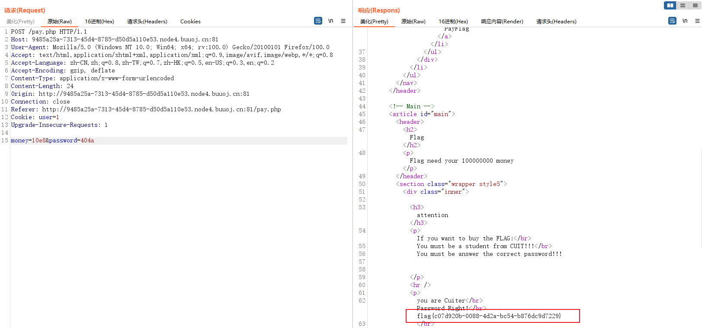Select combined tabbed layout icon
The height and width of the screenshot is (328, 702).
click(x=695, y=5)
